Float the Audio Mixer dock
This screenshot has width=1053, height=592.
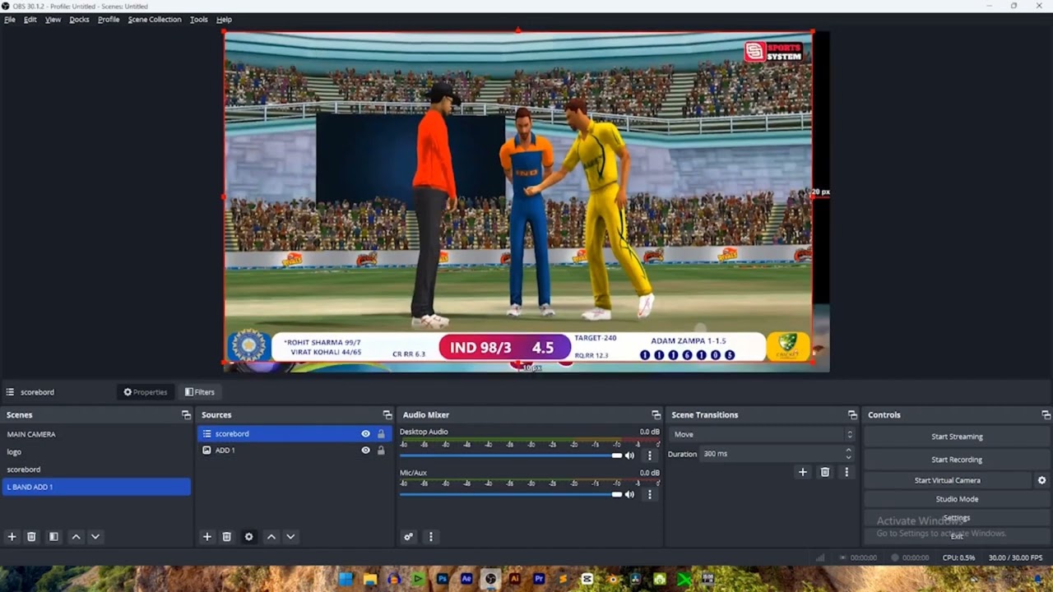coord(656,415)
